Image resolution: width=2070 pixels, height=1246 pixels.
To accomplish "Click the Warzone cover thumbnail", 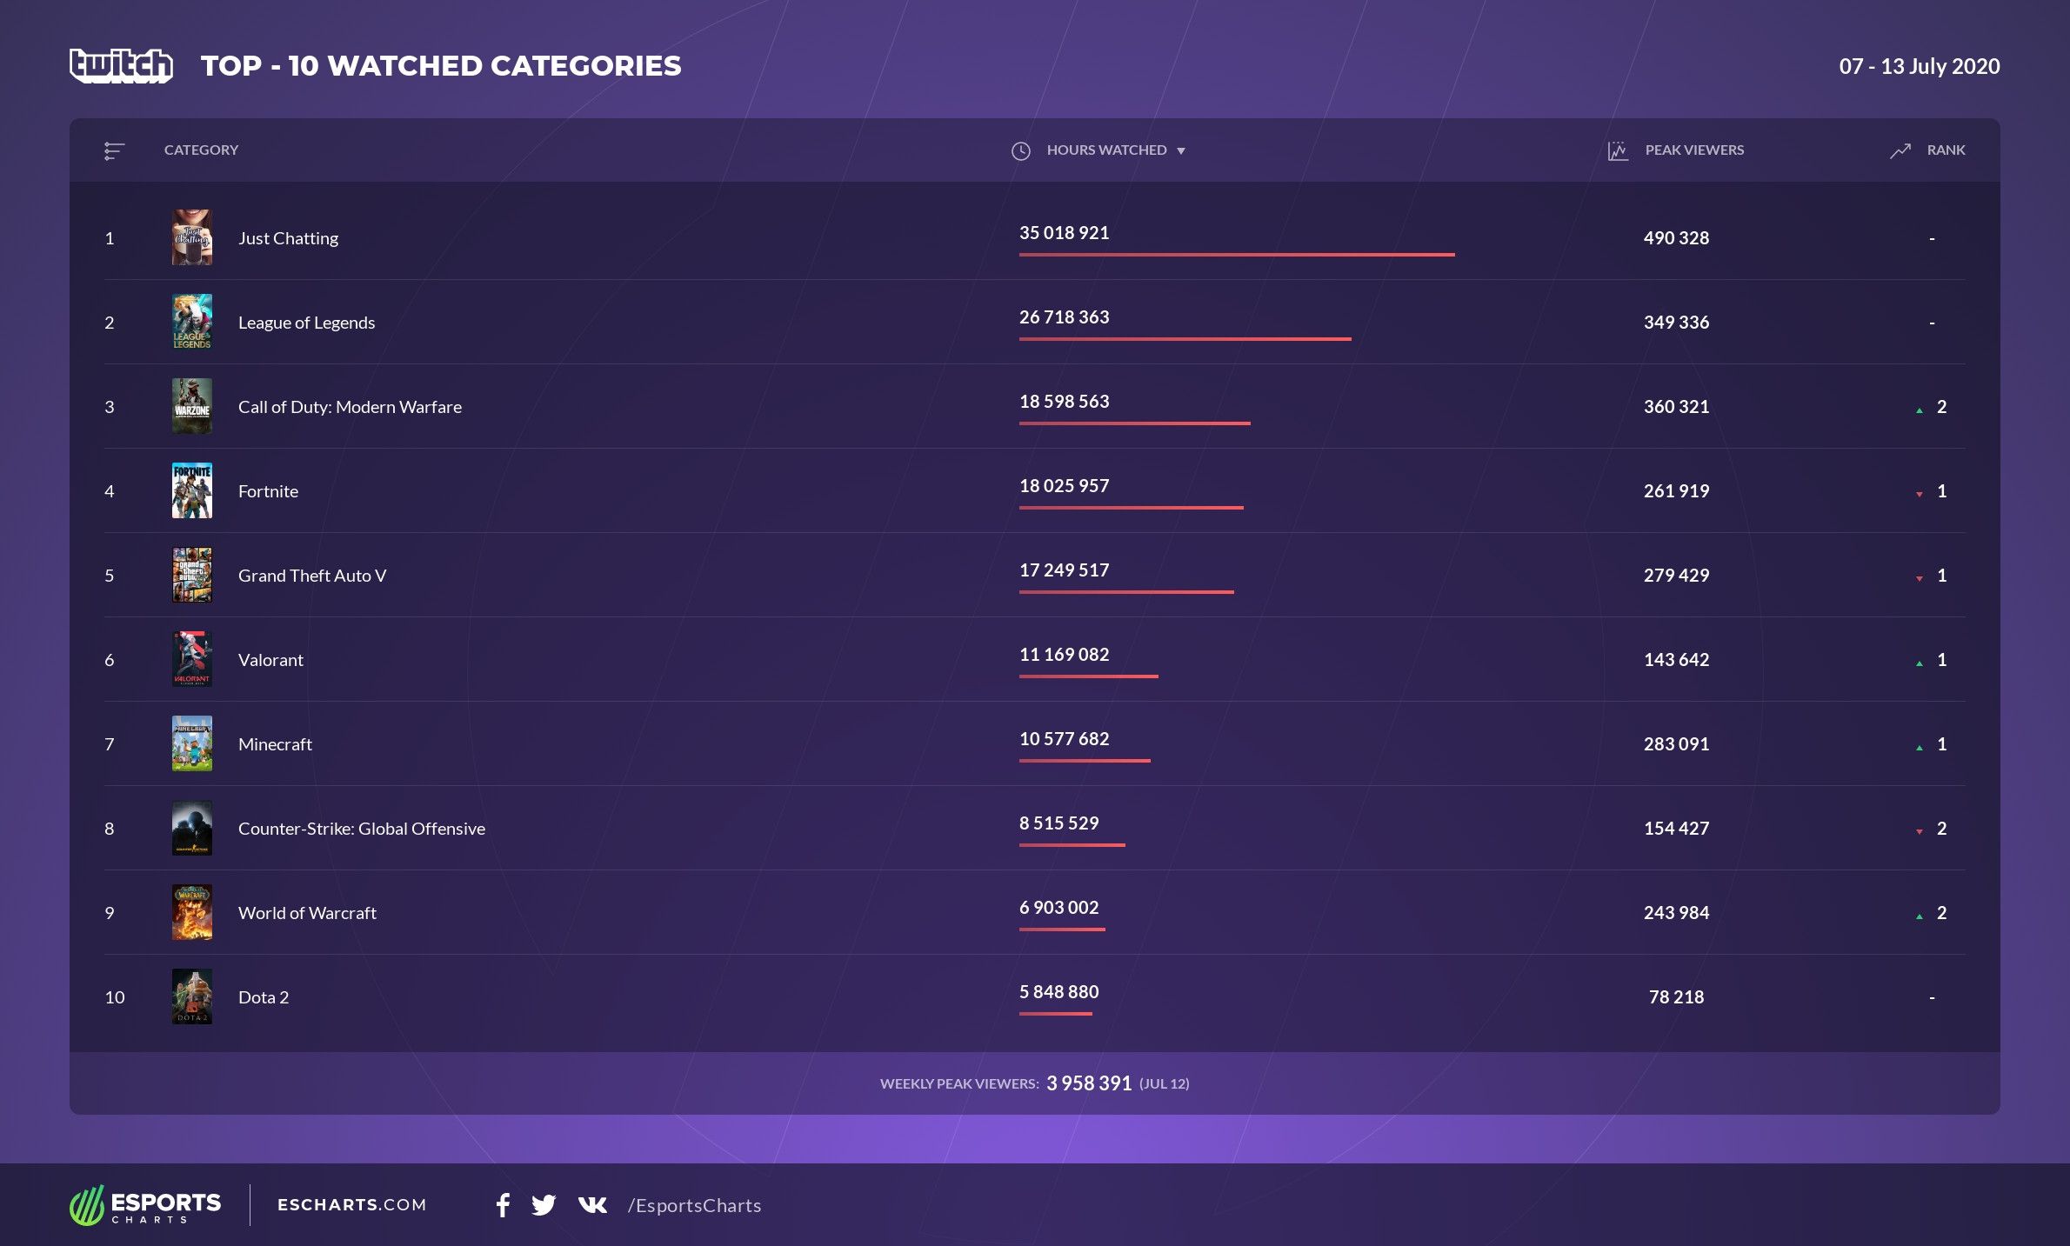I will tap(192, 406).
